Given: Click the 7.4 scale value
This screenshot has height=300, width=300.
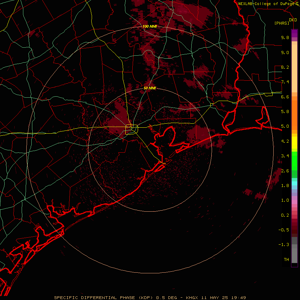Looking at the screenshot, I should pos(285,82).
